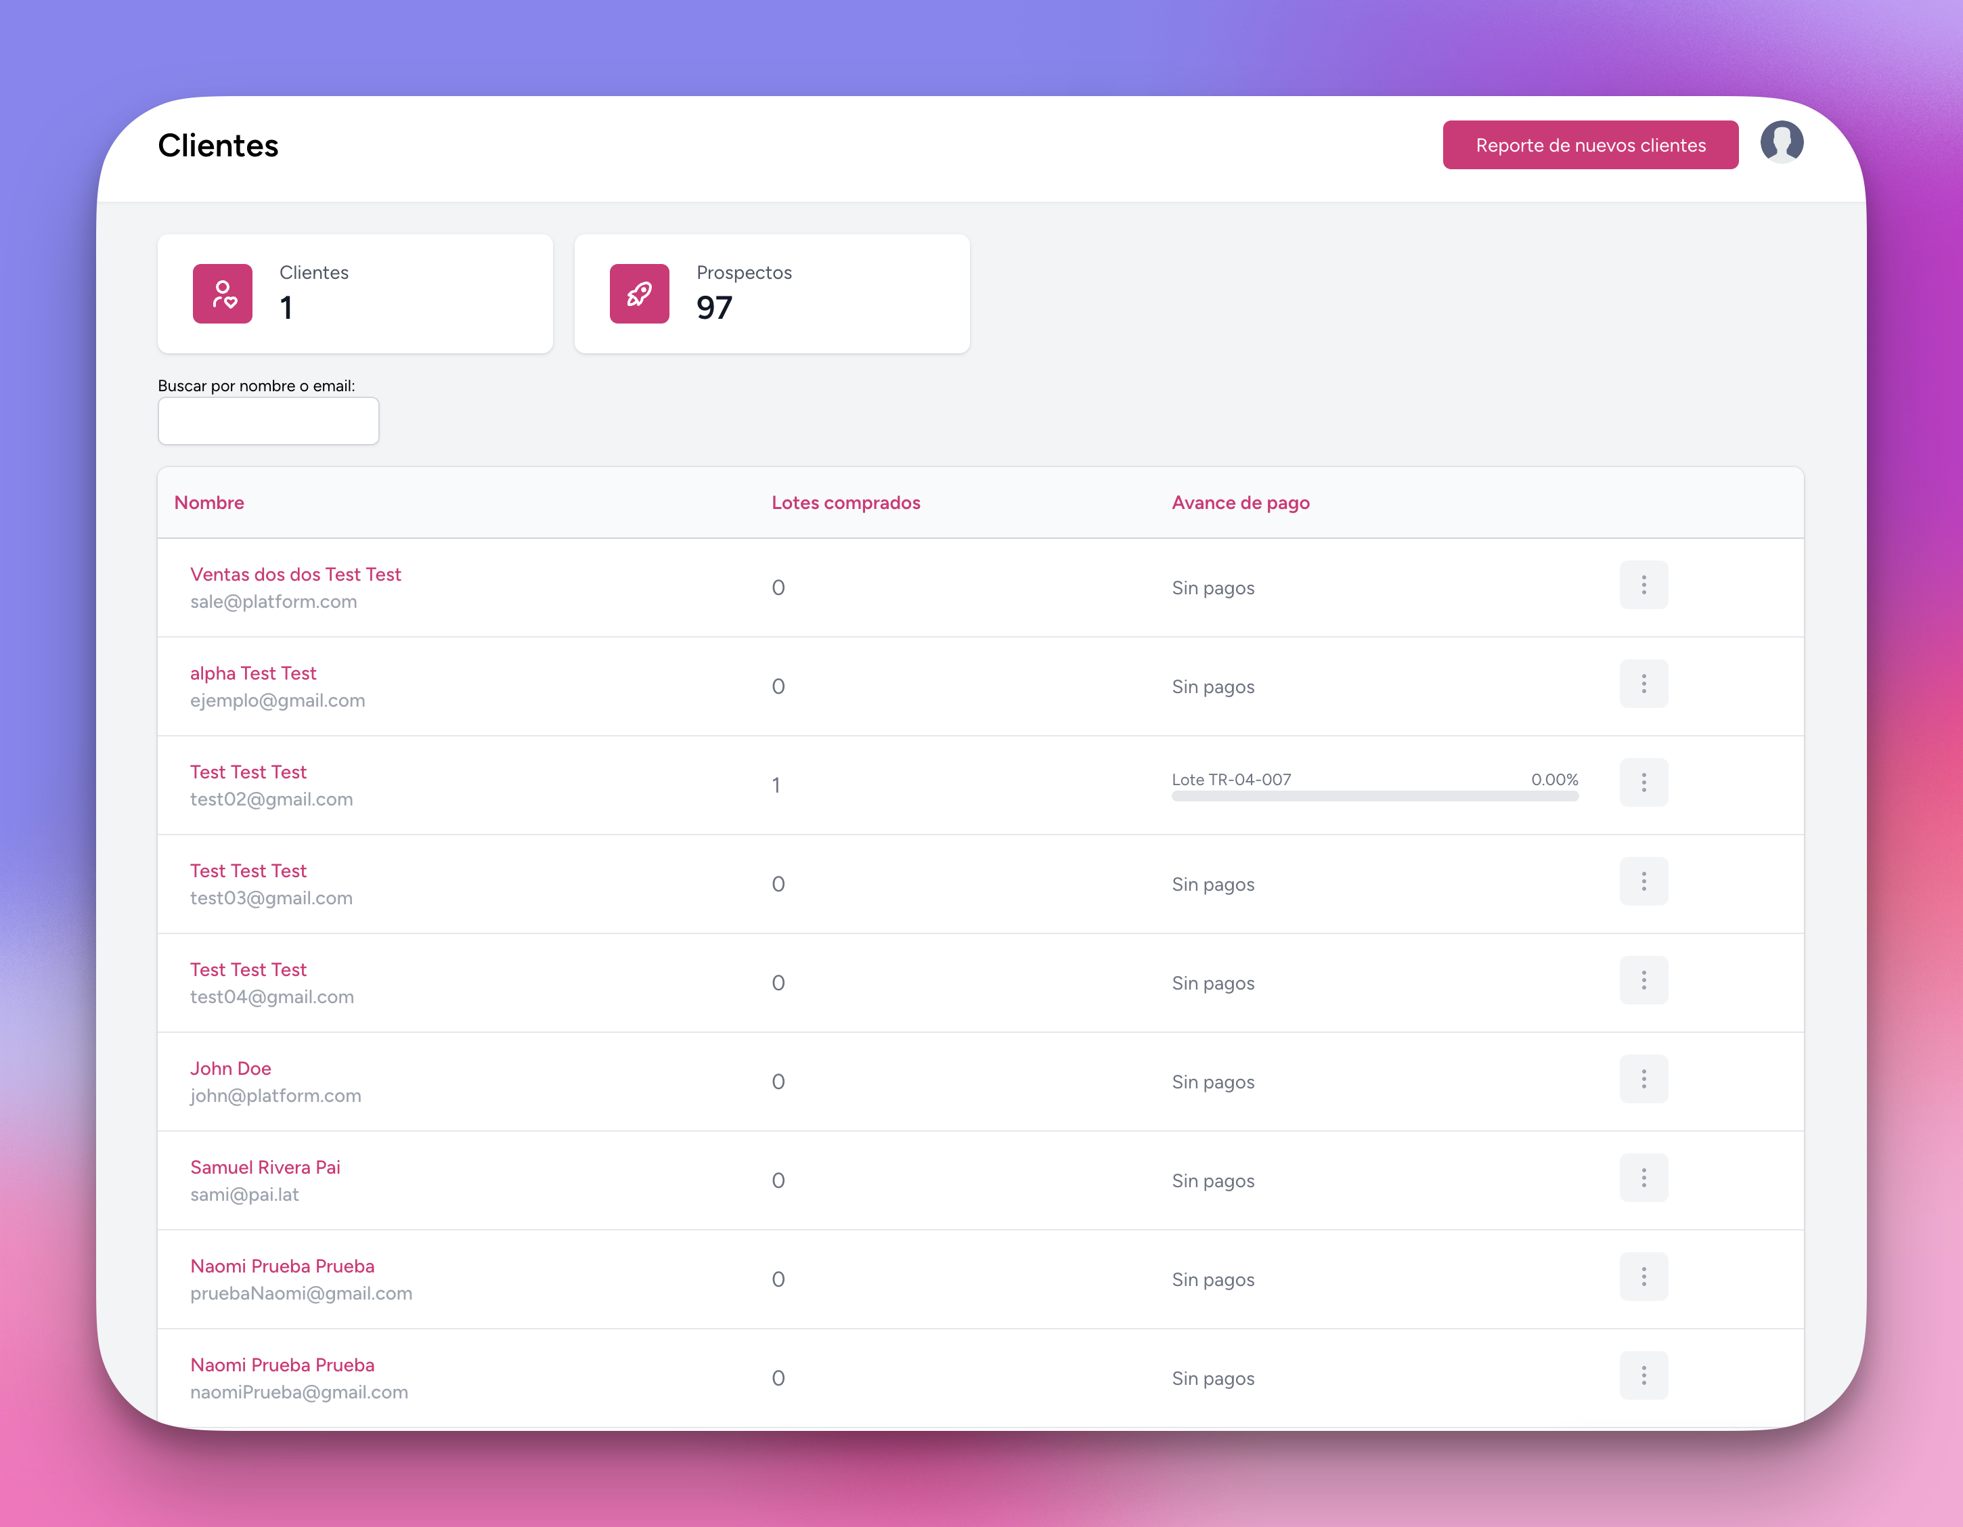Open options menu for Samuel Rivera Pai

pos(1643,1178)
